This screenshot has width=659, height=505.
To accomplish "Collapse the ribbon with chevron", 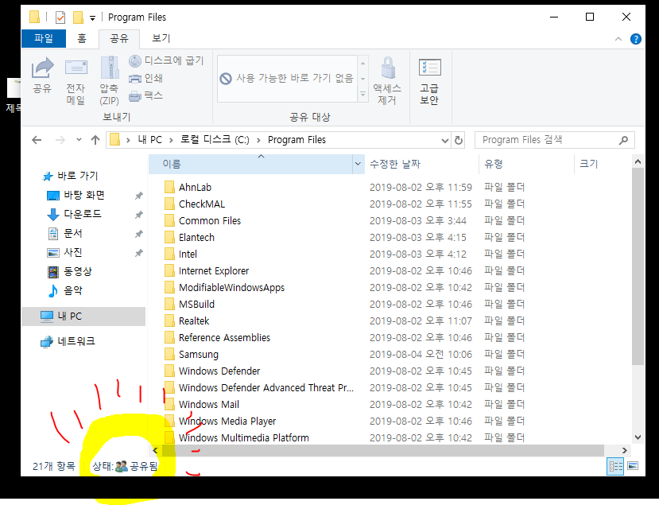I will pos(618,39).
